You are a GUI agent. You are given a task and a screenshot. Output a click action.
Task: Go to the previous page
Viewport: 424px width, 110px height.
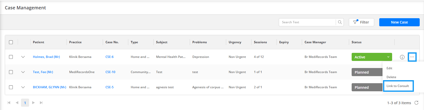pos(17,103)
